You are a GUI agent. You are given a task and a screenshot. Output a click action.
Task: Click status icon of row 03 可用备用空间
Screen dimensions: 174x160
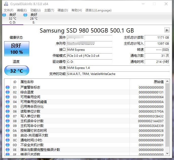tap(8, 97)
